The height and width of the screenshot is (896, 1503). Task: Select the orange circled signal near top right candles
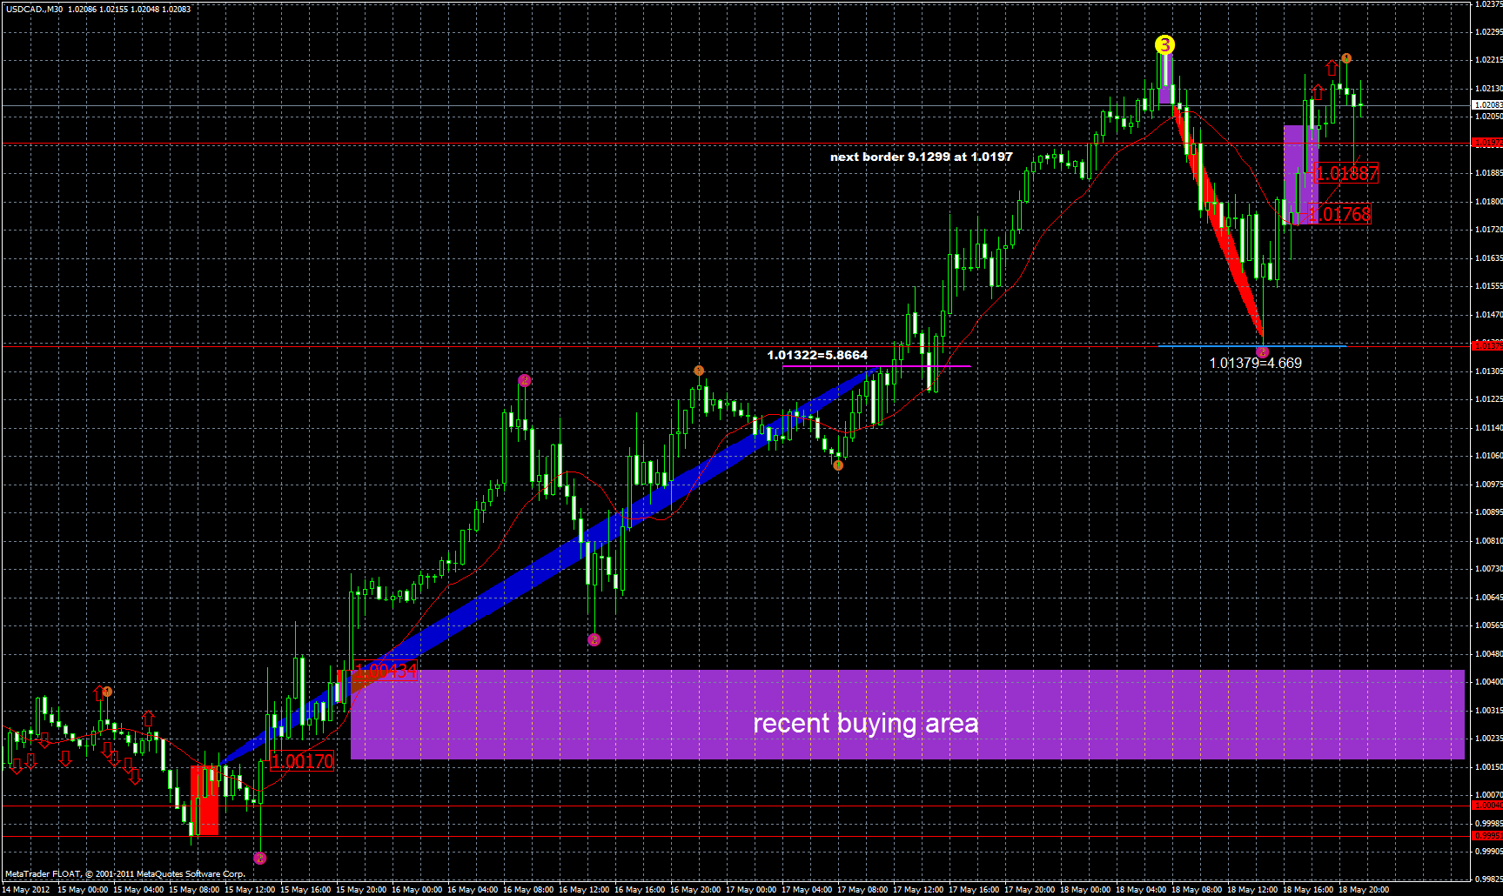coord(1345,58)
